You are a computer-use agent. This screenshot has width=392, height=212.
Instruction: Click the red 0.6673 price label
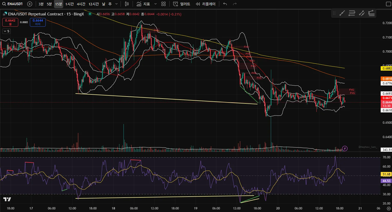point(386,98)
